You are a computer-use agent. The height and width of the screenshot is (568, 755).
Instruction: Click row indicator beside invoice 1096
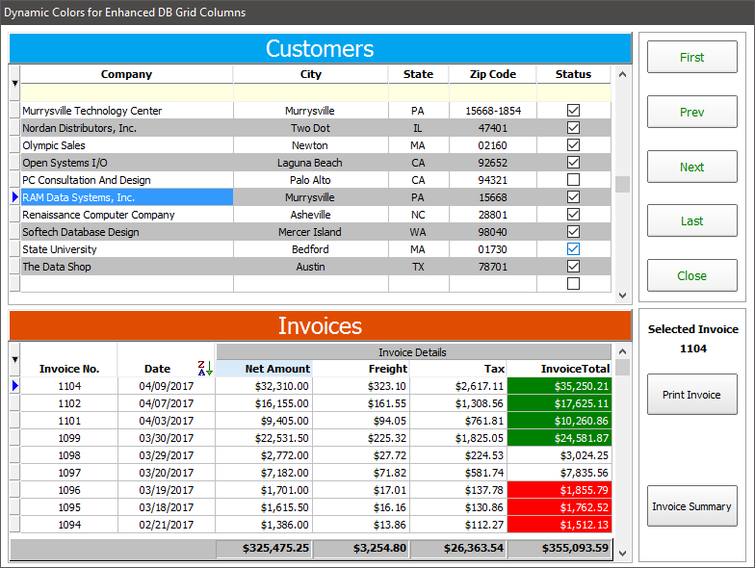14,490
